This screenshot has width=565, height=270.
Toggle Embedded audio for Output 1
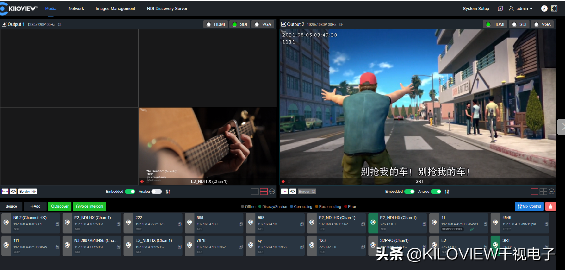click(x=130, y=192)
